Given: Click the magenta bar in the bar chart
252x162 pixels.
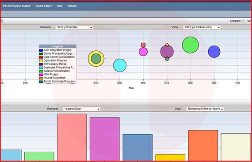Looking at the screenshot, I should 105,139.
